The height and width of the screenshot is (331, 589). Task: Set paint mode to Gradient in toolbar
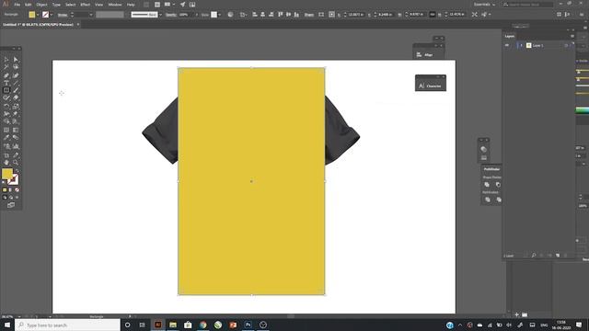coord(10,190)
